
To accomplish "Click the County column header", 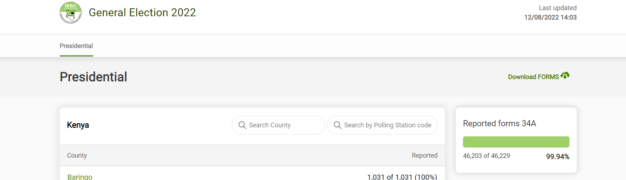I will click(x=77, y=155).
